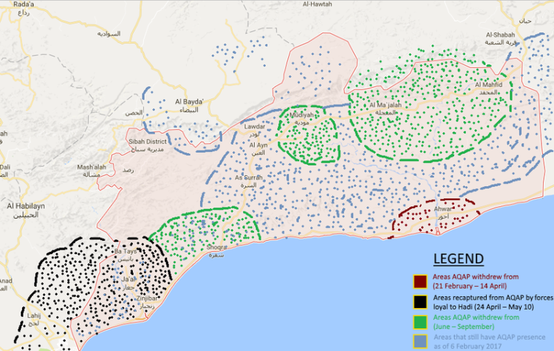This screenshot has height=351, width=554.
Task: Click the Sibah District label
Action: click(148, 140)
